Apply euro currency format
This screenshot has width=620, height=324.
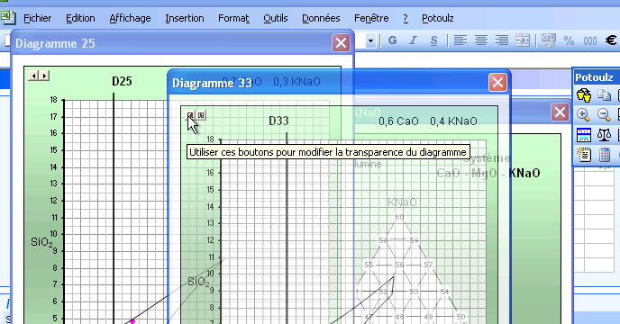coord(611,40)
